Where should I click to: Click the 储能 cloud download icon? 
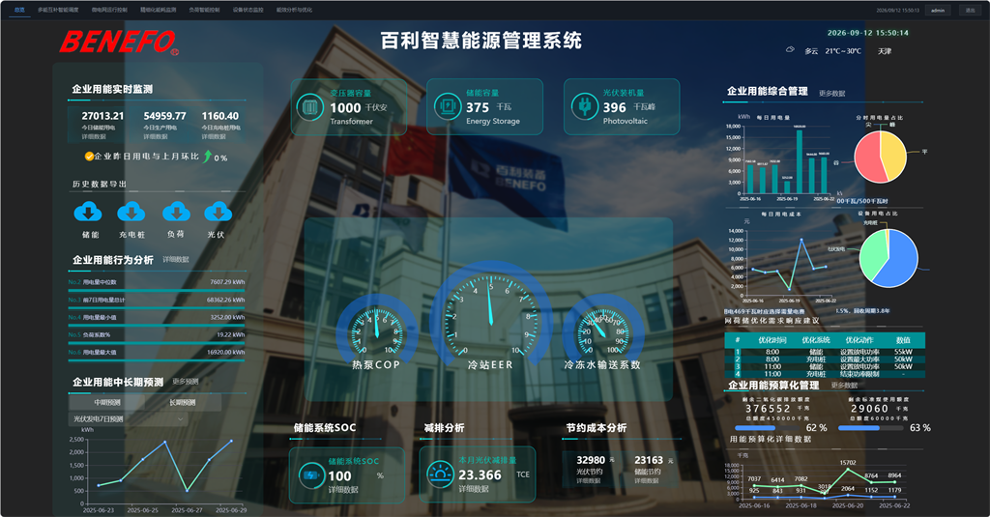click(x=88, y=212)
